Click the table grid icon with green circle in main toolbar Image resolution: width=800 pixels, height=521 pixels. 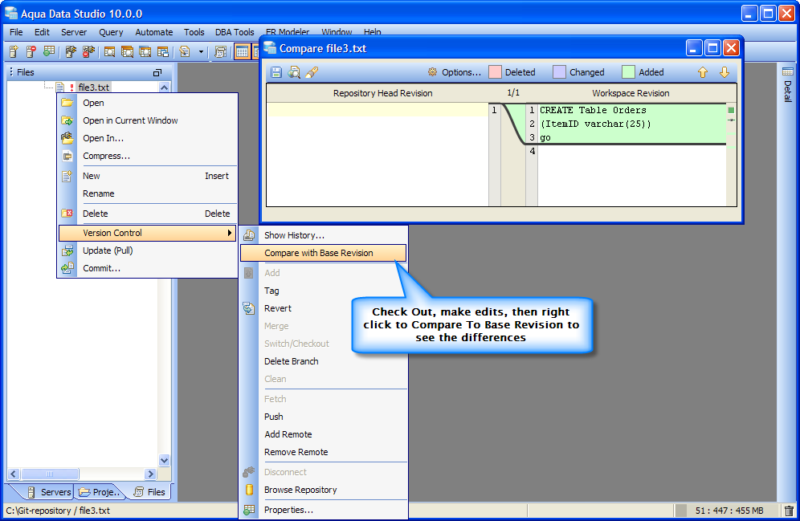click(48, 51)
